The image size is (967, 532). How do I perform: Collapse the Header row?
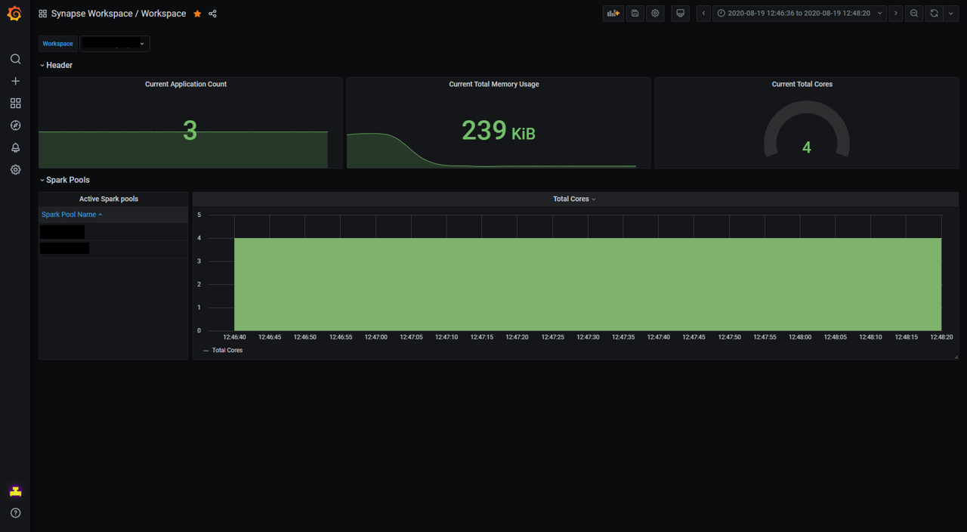[56, 65]
